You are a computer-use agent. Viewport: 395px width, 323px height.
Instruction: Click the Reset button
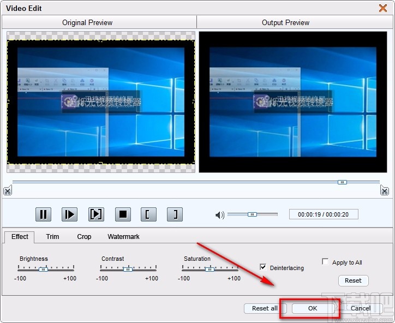353,280
